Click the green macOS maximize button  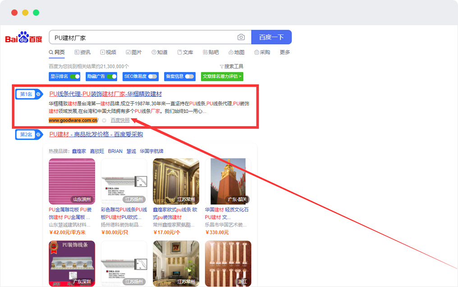tap(36, 13)
